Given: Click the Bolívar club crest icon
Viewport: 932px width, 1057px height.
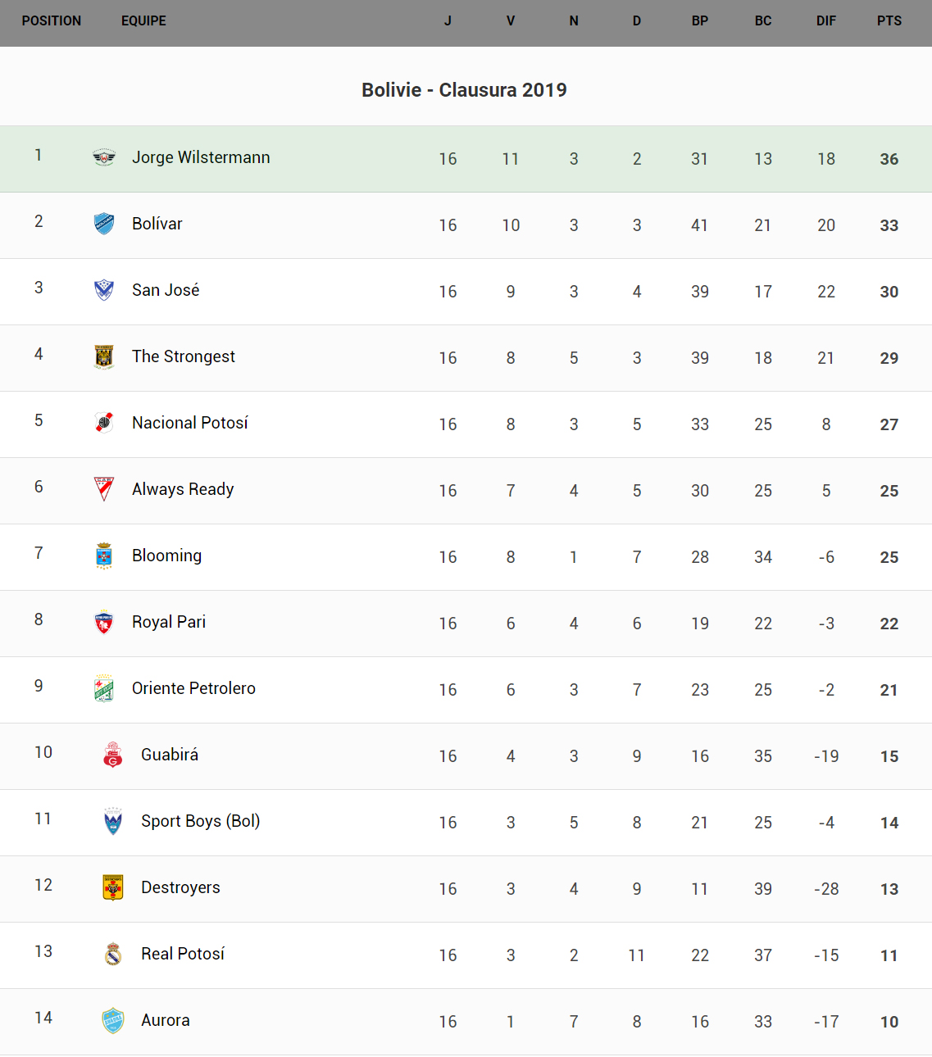Looking at the screenshot, I should pyautogui.click(x=104, y=224).
